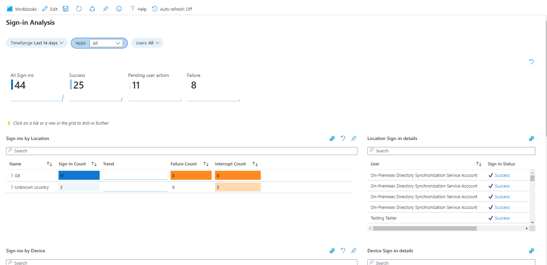Save the workbook using the floppy disk icon
Viewport: 547px width, 265px height.
[x=66, y=9]
